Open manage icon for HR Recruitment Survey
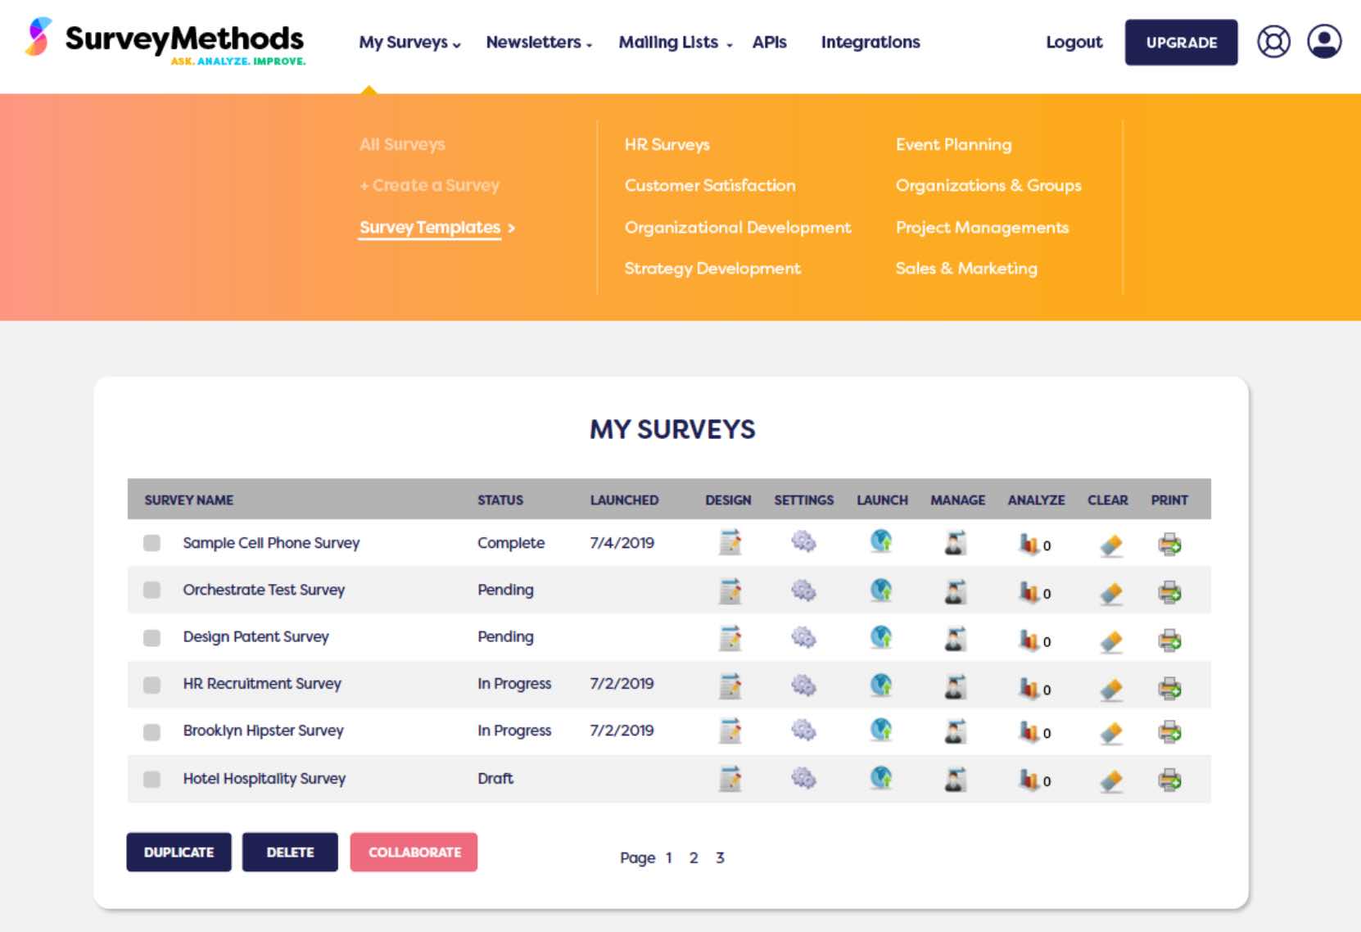Image resolution: width=1361 pixels, height=932 pixels. click(x=955, y=685)
